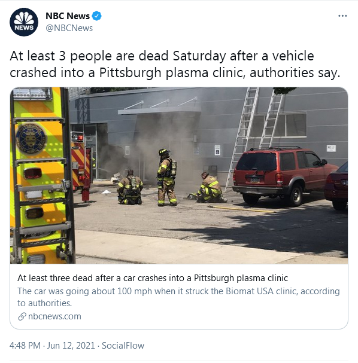Click the chain link icon beside nbcnews.com
Viewport: 358px width, 363px height.
[x=22, y=316]
